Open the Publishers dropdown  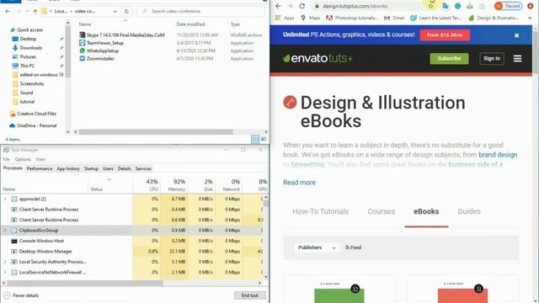click(x=317, y=247)
